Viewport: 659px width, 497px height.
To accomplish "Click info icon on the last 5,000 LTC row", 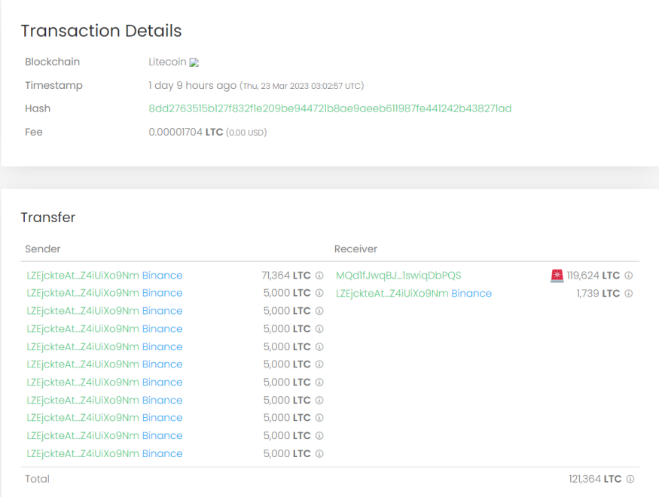I will pos(319,453).
